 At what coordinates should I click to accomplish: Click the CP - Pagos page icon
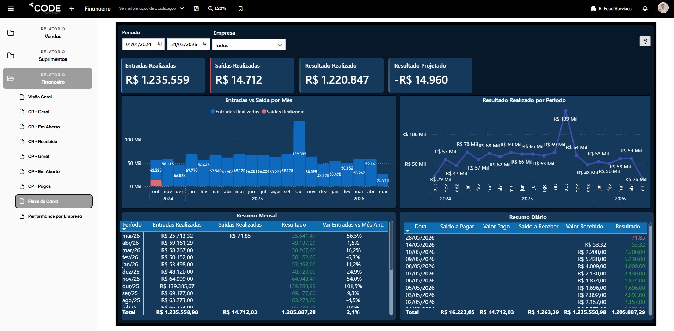click(x=22, y=186)
